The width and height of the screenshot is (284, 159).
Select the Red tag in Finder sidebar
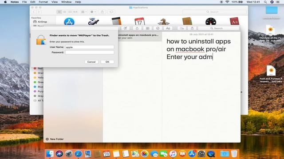coord(38,68)
